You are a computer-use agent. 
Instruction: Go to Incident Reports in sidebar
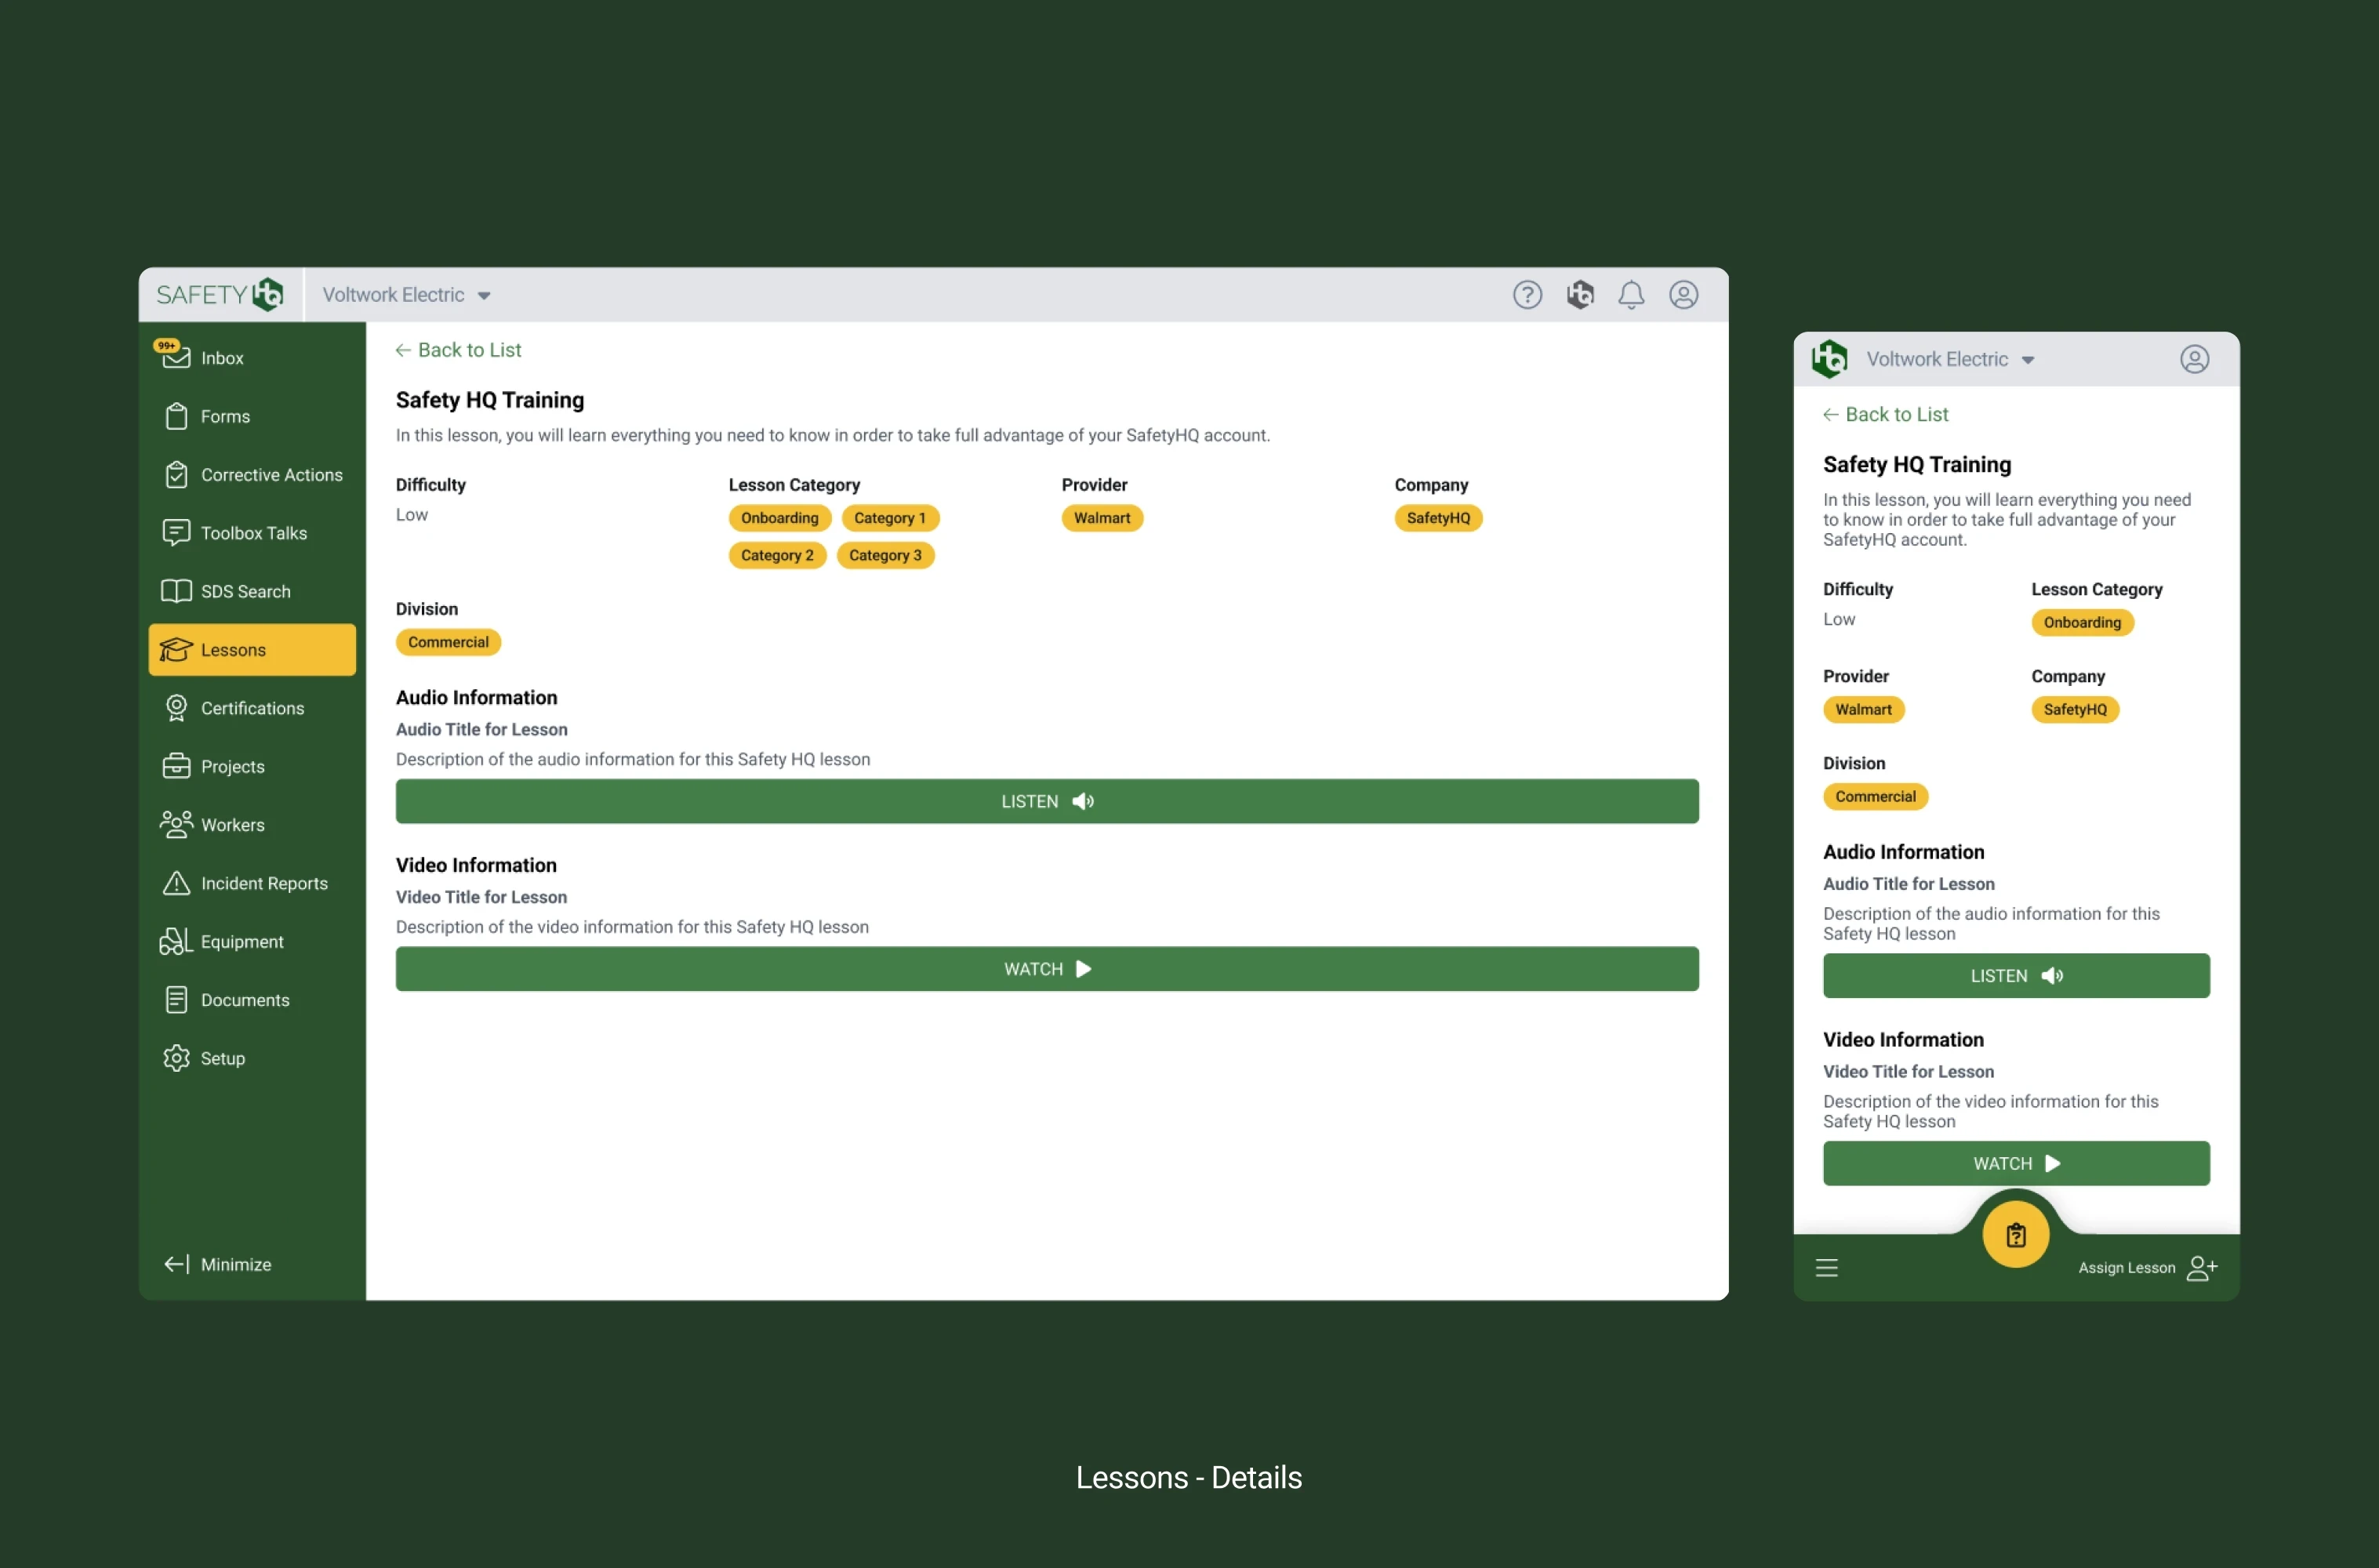coord(263,883)
